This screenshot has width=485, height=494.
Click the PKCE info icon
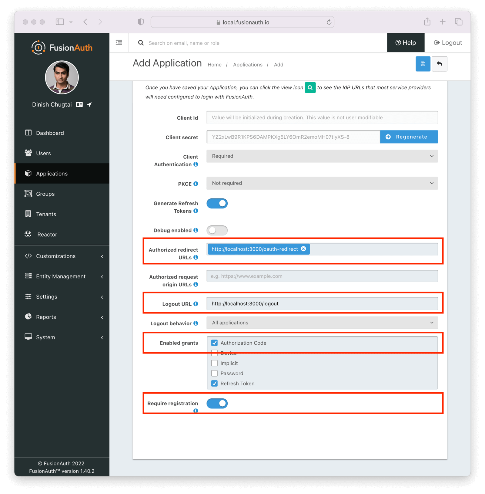(x=196, y=184)
